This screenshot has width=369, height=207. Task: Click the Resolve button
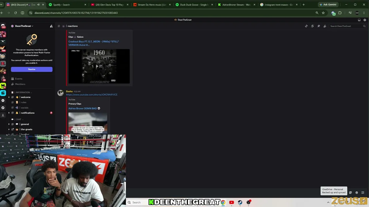32,69
